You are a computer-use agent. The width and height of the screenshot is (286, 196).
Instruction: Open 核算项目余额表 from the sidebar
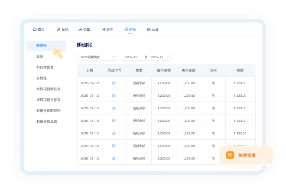(48, 100)
